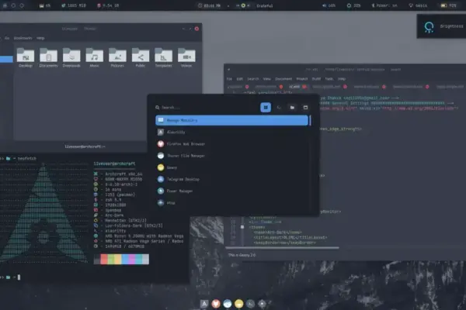This screenshot has height=310, width=466.
Task: Open the Pictures folder in file manager
Action: pyautogui.click(x=117, y=57)
